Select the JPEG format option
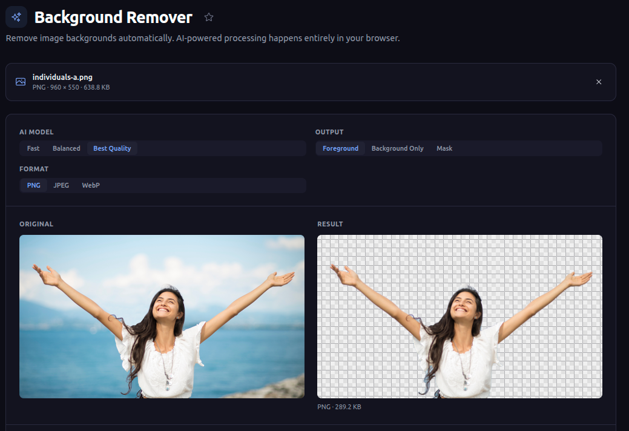 [x=61, y=185]
